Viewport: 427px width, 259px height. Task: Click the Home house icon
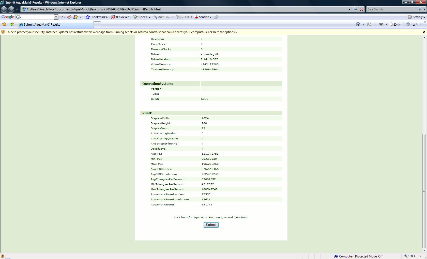pos(358,24)
